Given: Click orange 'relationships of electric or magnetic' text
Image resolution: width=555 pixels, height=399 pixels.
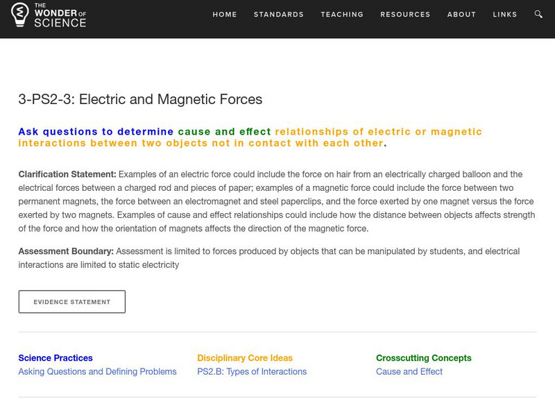Looking at the screenshot, I should pyautogui.click(x=378, y=132).
